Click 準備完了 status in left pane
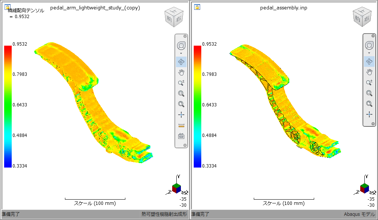378x220 pixels. (11, 214)
